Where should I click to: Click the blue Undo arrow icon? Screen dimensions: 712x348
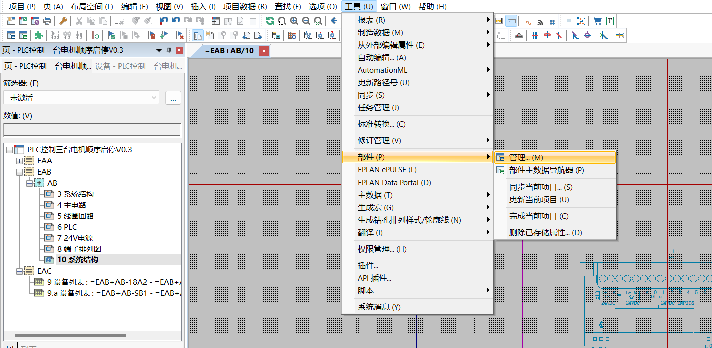click(163, 21)
